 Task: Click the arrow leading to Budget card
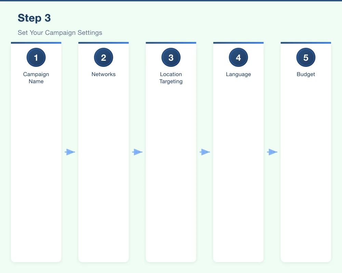pyautogui.click(x=272, y=152)
